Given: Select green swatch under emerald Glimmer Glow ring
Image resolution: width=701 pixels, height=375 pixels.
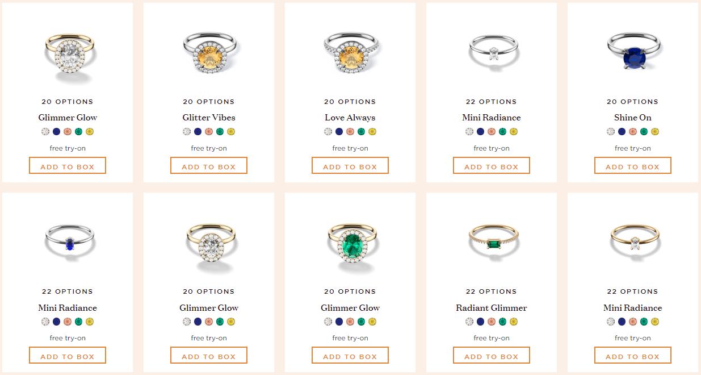Looking at the screenshot, I should point(361,322).
